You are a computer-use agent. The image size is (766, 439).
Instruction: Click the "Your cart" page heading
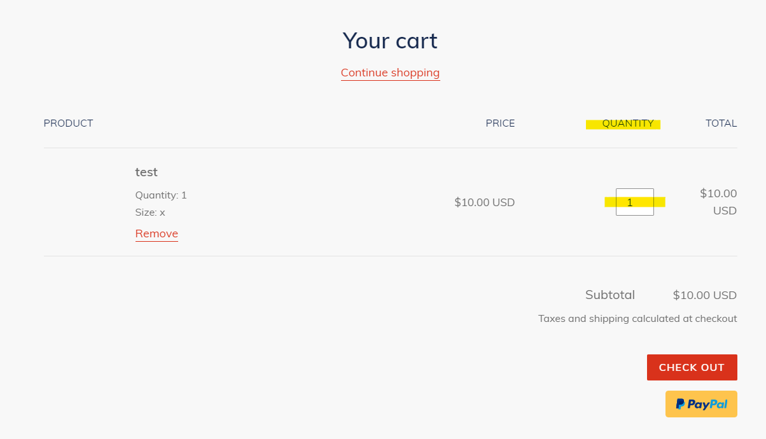tap(390, 41)
